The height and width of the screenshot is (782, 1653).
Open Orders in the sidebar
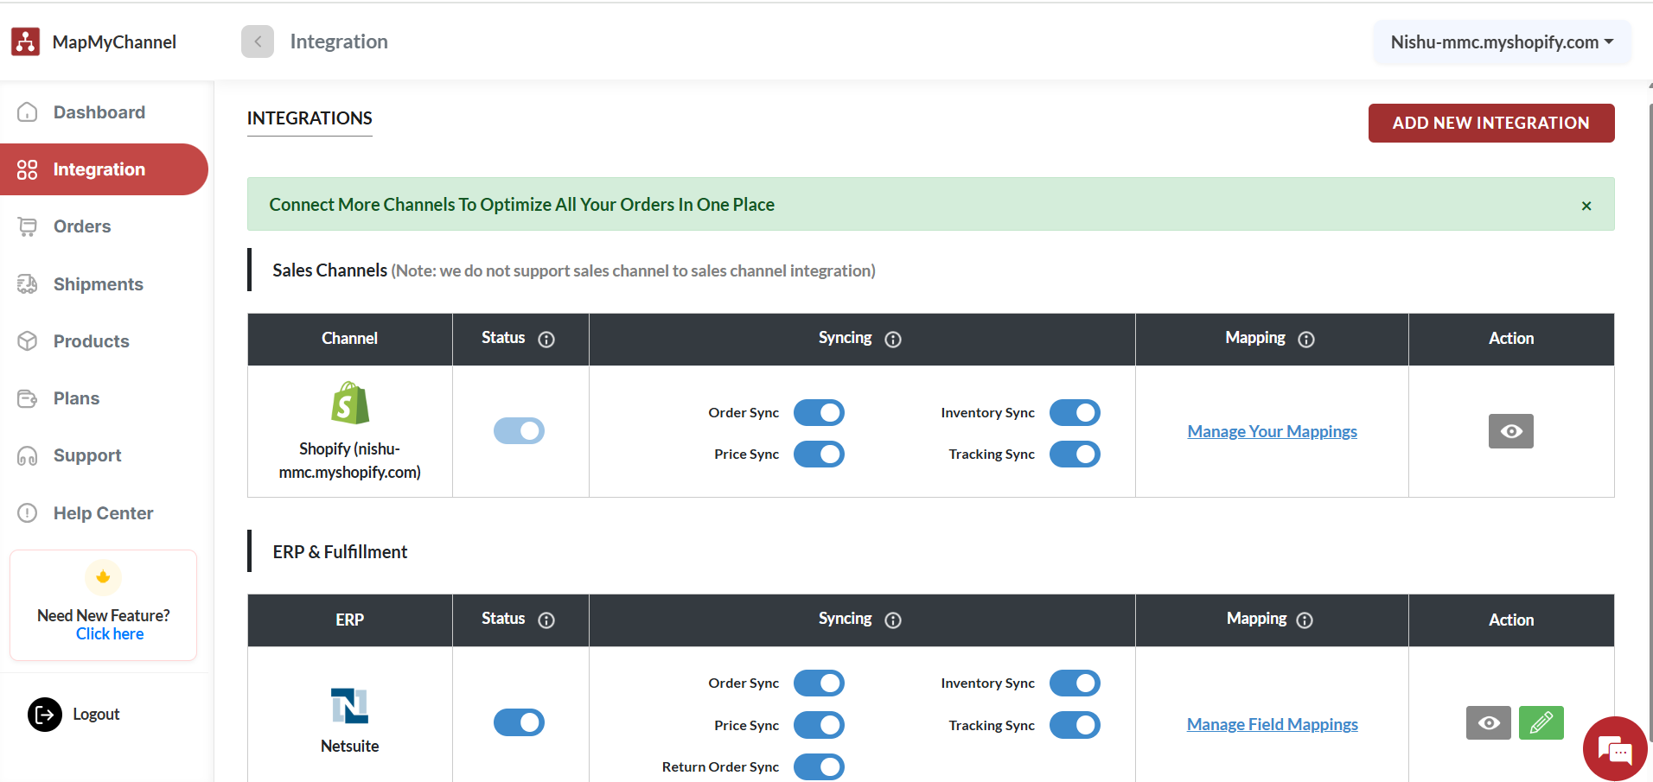click(82, 226)
